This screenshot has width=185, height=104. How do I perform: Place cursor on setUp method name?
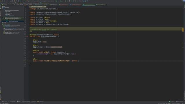click(46, 52)
